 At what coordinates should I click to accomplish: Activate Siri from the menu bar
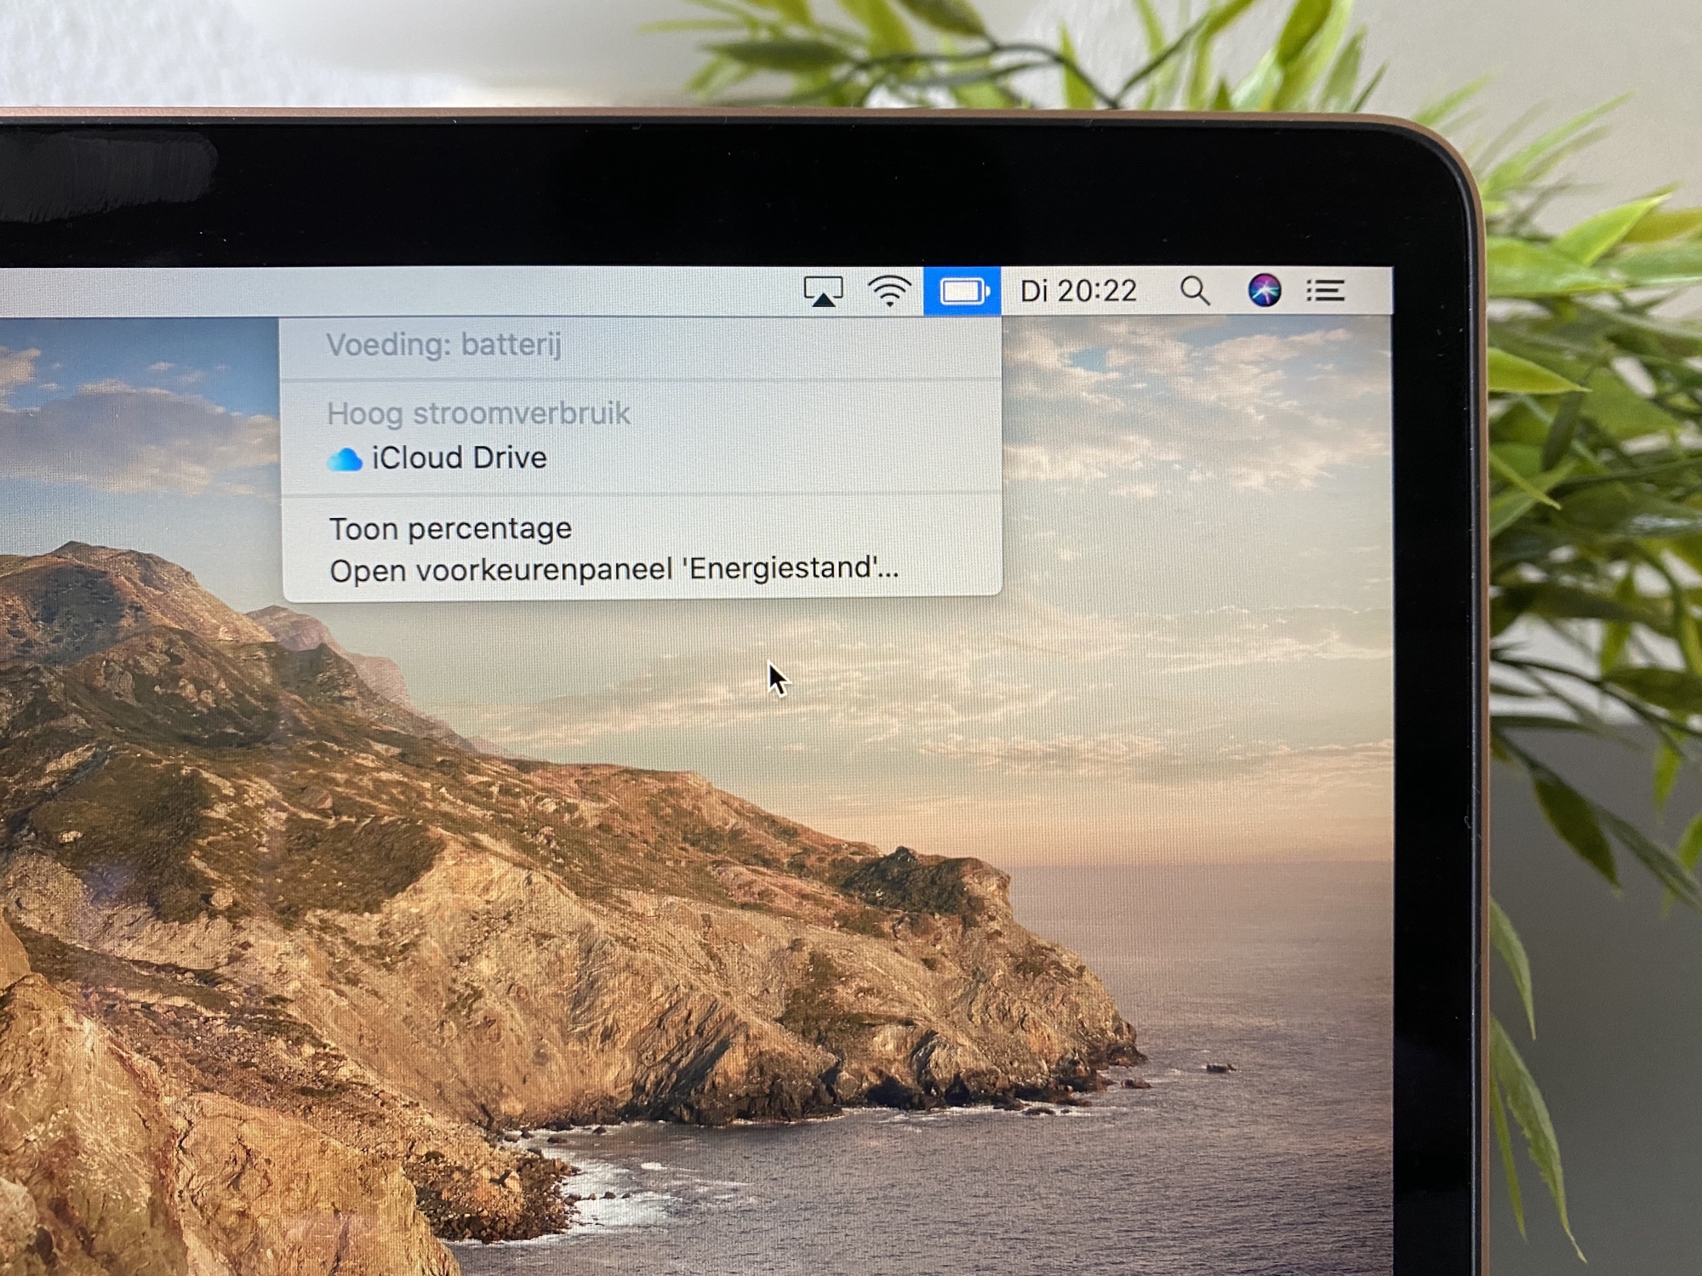coord(1264,290)
